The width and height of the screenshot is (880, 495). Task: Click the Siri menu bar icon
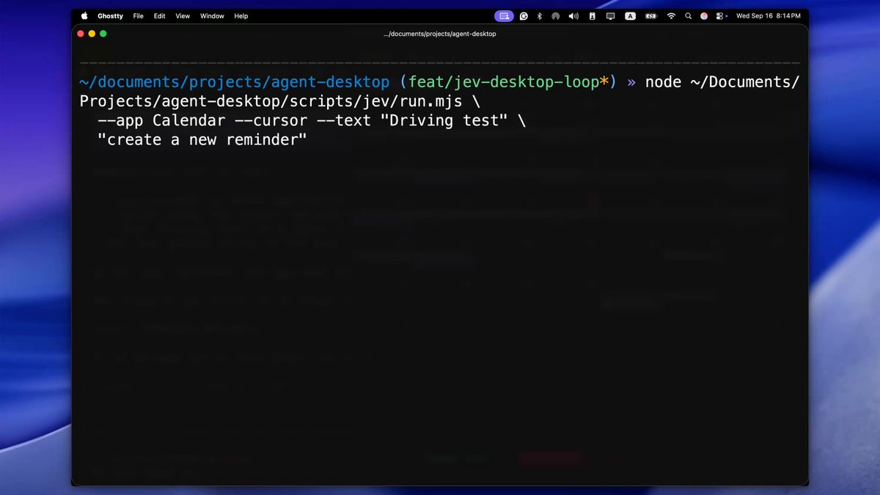pyautogui.click(x=704, y=16)
